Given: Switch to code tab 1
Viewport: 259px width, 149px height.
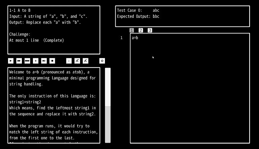Looking at the screenshot, I should [132, 30].
